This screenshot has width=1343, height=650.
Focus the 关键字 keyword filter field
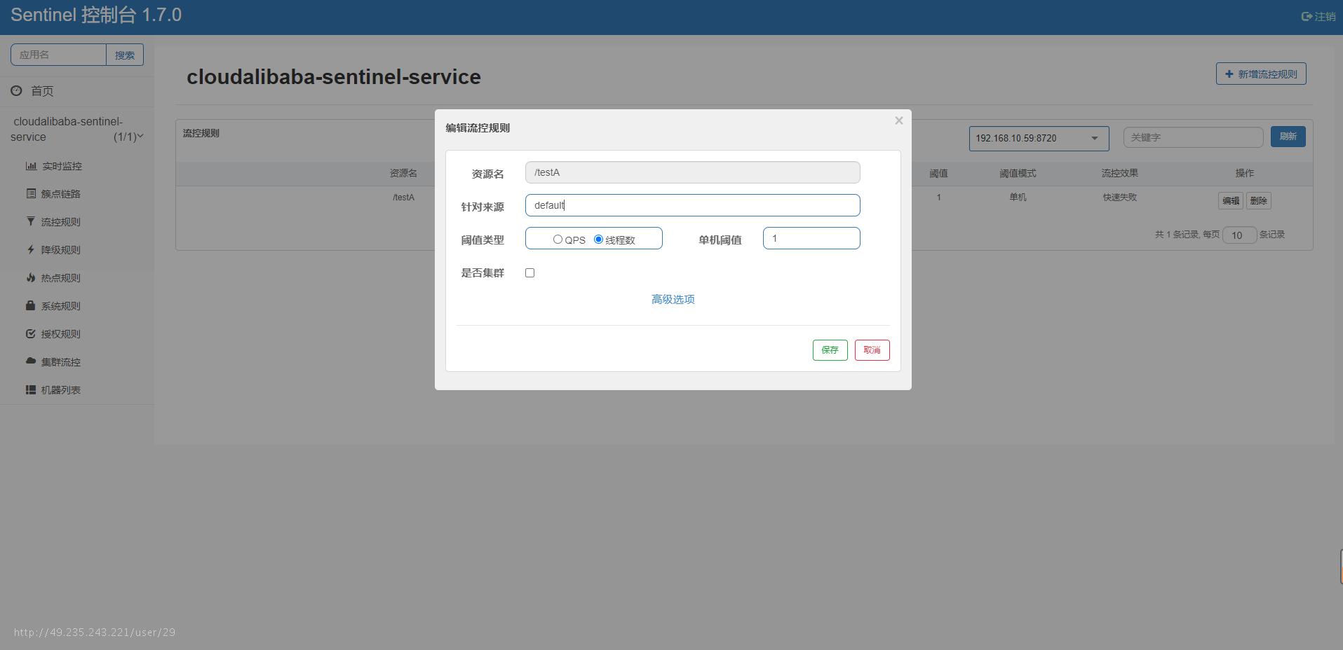point(1193,137)
